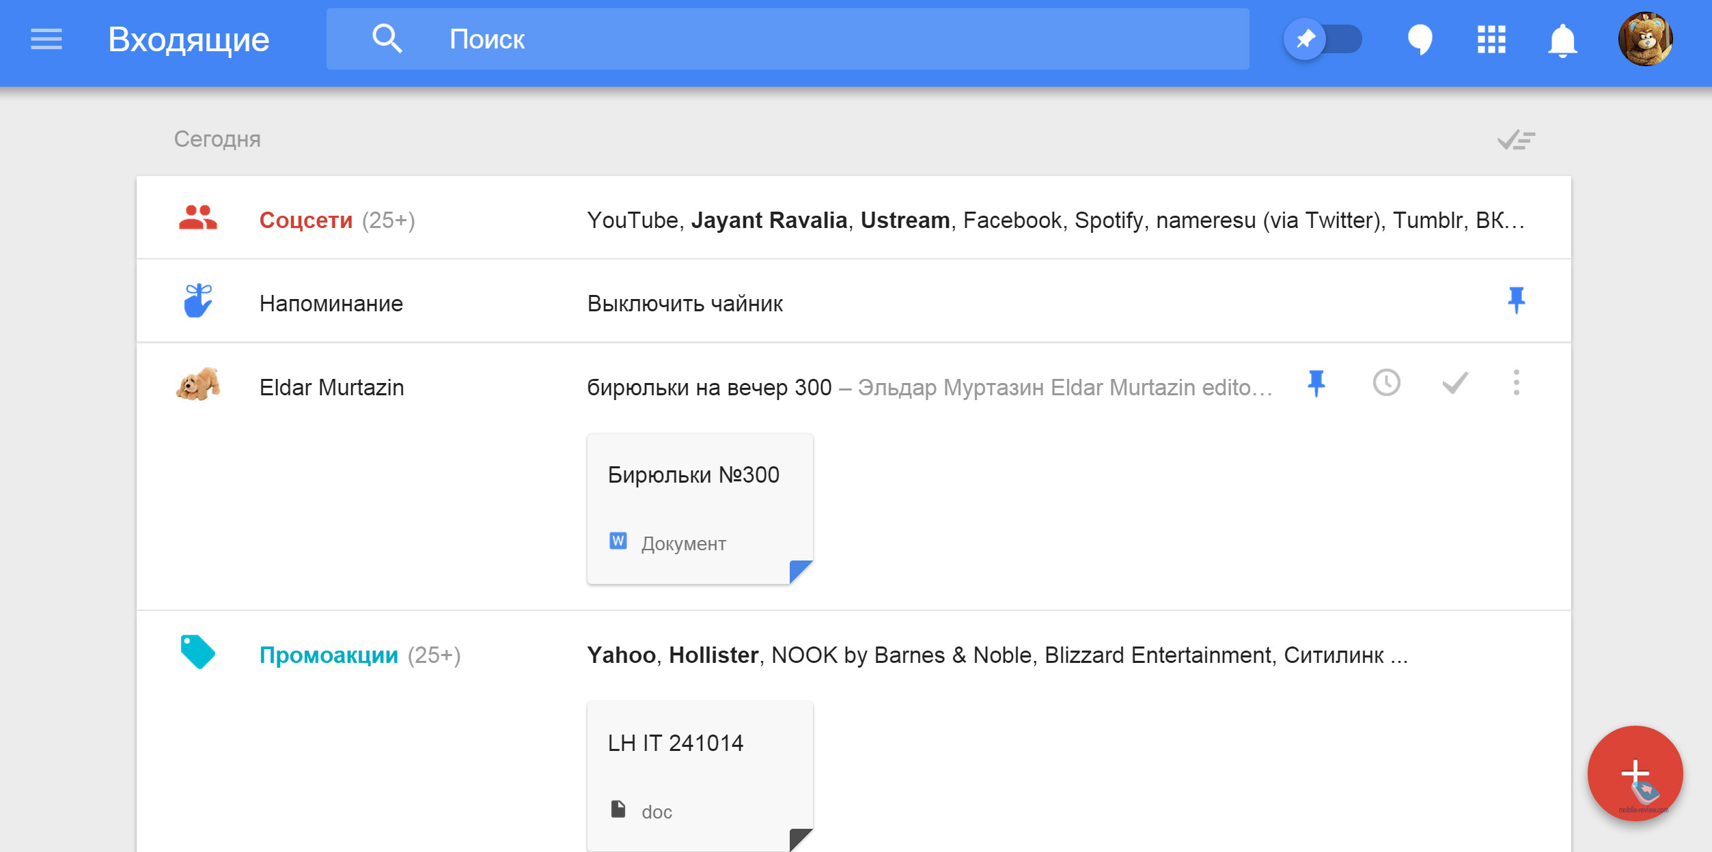Snooze Eldar Murtazin email with clock
Image resolution: width=1712 pixels, height=852 pixels.
(x=1386, y=383)
